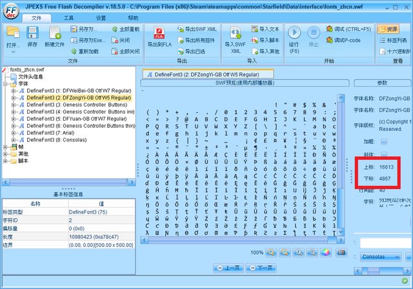The width and height of the screenshot is (413, 289).
Task: Click the 上一页 (previous page) button
Action: click(x=229, y=268)
